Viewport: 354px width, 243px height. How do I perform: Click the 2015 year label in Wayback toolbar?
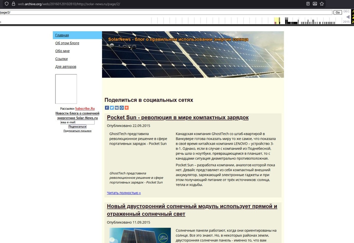[346, 22]
